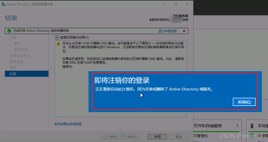Click the Active Directory wizard title bar icon
This screenshot has height=142, width=268.
coord(4,4)
